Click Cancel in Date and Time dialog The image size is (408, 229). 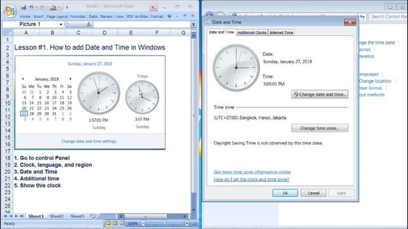click(314, 193)
